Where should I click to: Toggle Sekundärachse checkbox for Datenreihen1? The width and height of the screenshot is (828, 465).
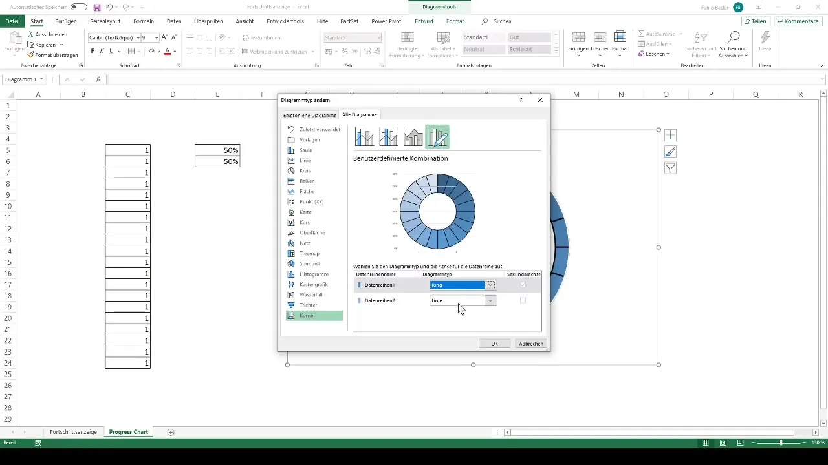point(523,285)
